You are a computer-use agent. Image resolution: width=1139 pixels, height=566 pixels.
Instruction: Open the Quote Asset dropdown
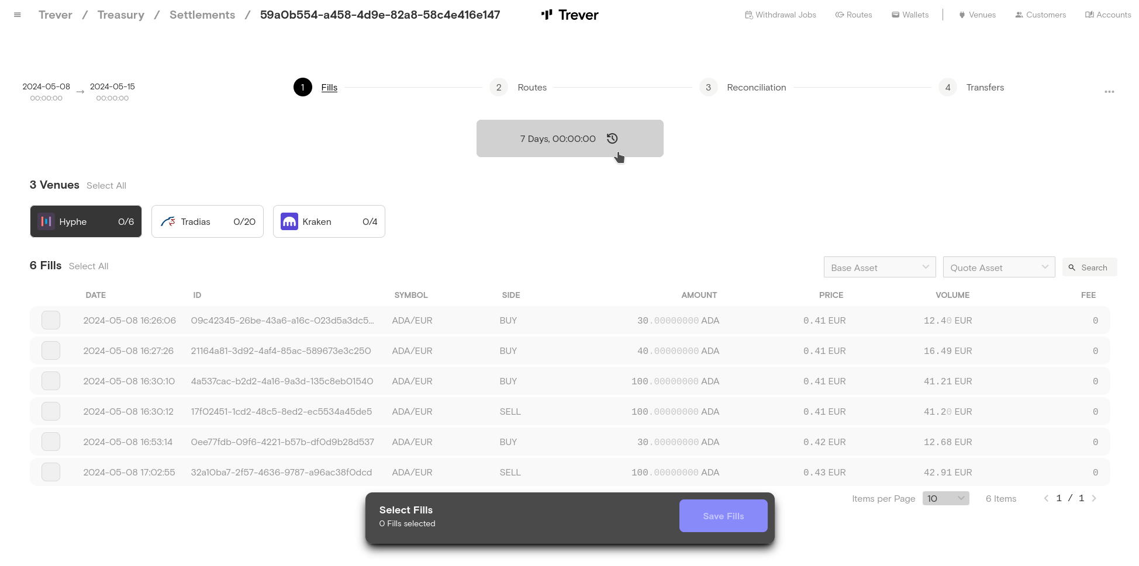[x=999, y=268]
